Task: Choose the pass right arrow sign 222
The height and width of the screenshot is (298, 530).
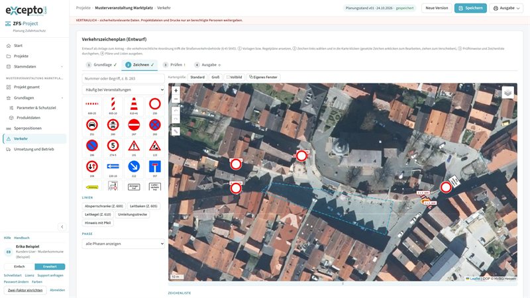Action: 134,169
